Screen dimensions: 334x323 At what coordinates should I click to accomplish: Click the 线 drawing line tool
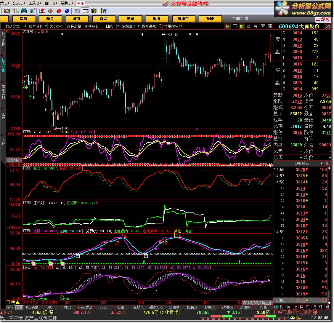(249, 26)
